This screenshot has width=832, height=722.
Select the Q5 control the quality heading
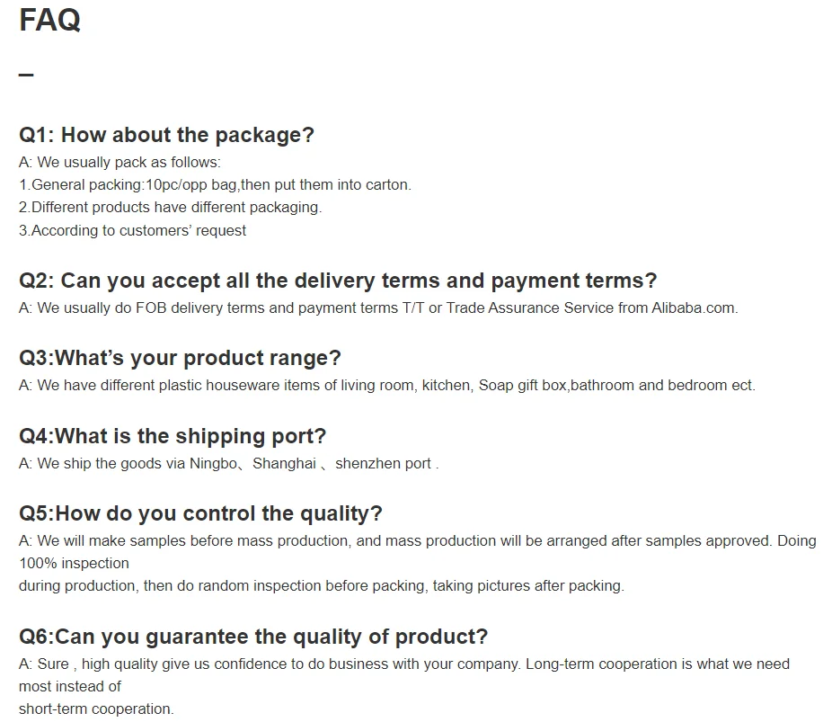[200, 514]
